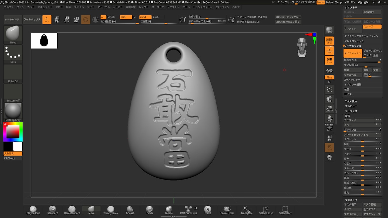Viewport: 388px width, 218px height.
Task: Open the ヘルプ menu
Action: click(236, 7)
